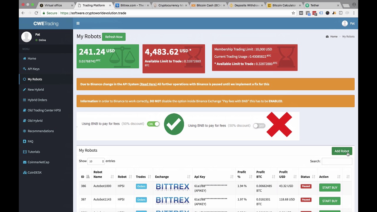
Task: Sort table by Robot Name column arrows
Action: (x=112, y=177)
